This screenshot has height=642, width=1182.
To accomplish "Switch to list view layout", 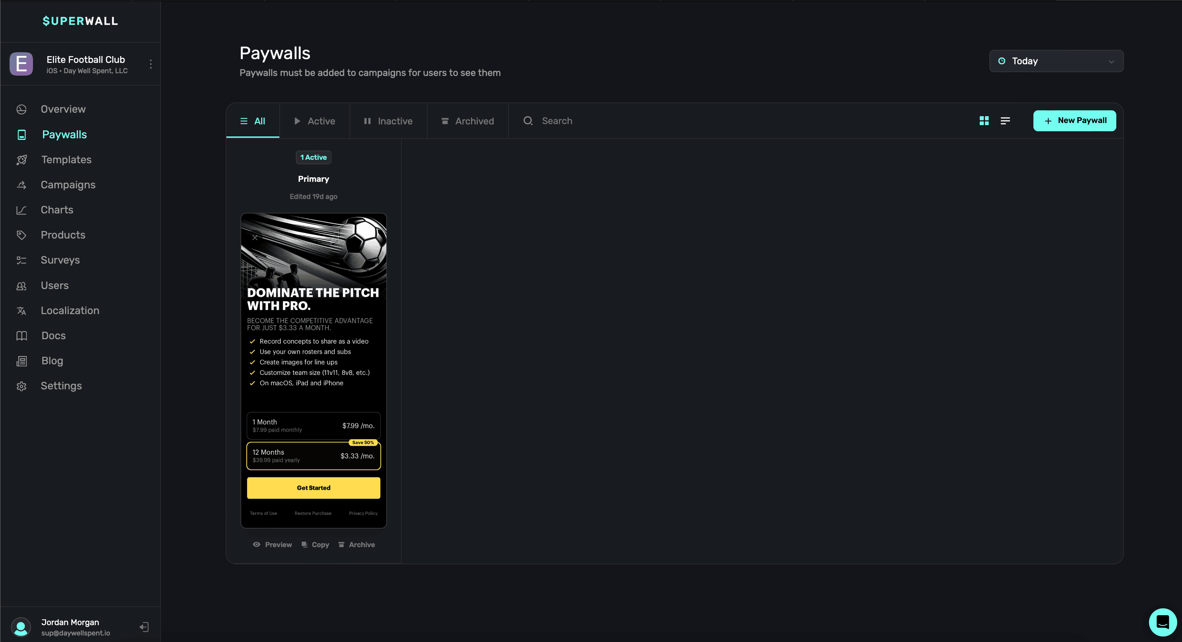I will pos(1005,121).
